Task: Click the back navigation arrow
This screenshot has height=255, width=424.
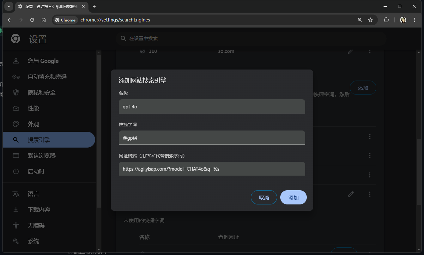Action: pos(9,20)
